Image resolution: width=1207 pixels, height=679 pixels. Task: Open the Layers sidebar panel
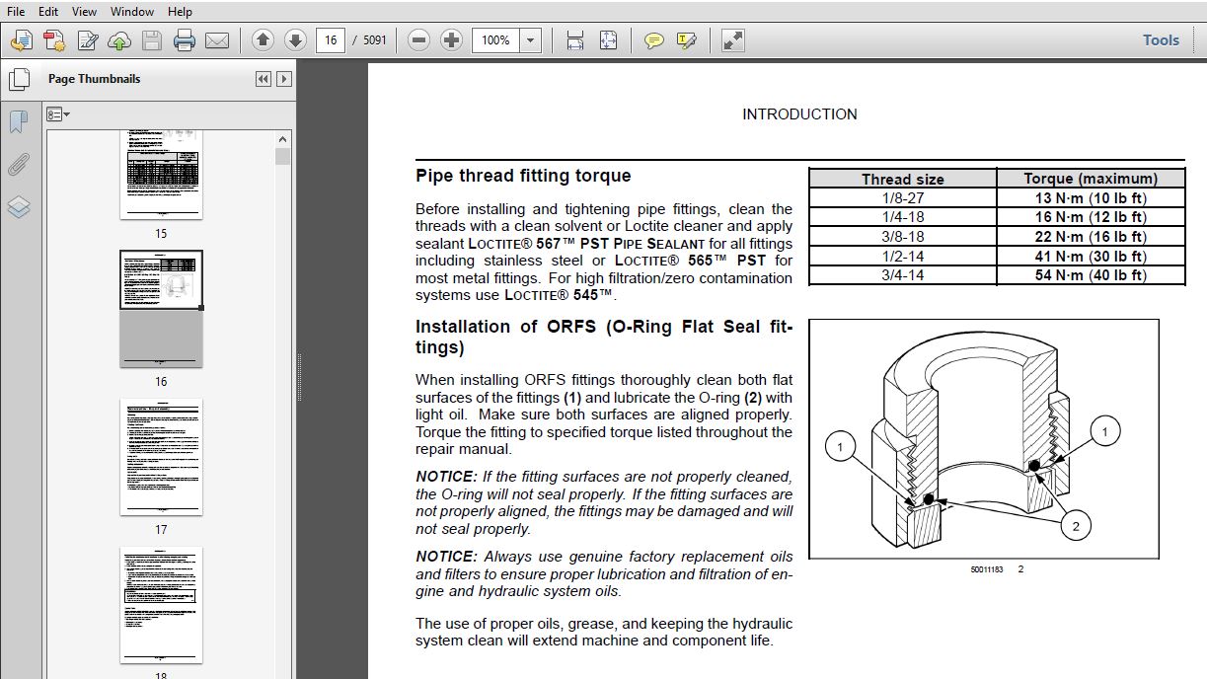pyautogui.click(x=18, y=207)
